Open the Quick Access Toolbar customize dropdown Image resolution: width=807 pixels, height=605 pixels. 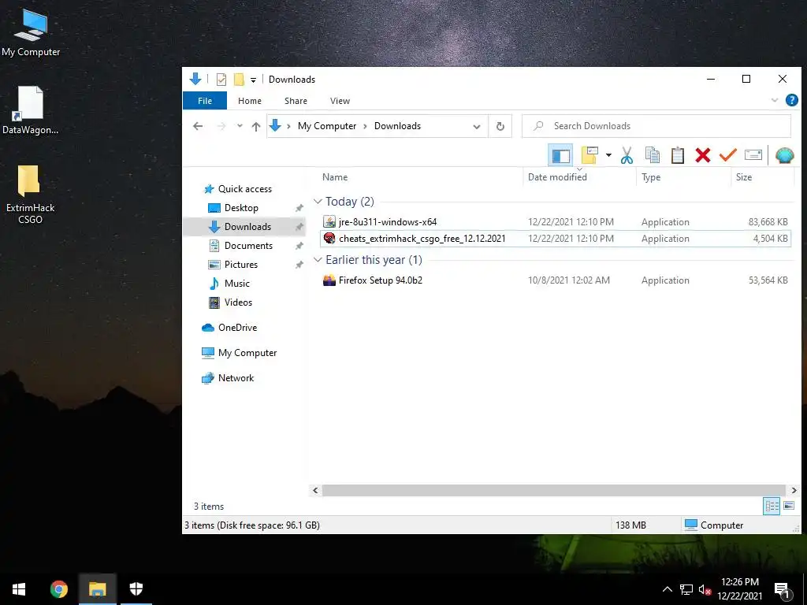coord(253,80)
